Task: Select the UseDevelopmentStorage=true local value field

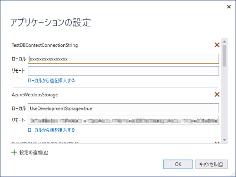Action: 123,108
